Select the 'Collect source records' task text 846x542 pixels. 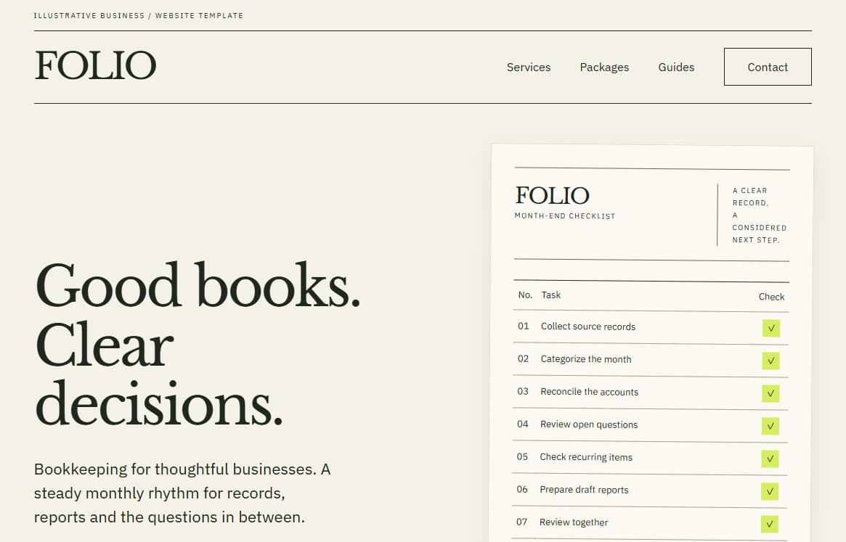tap(588, 327)
